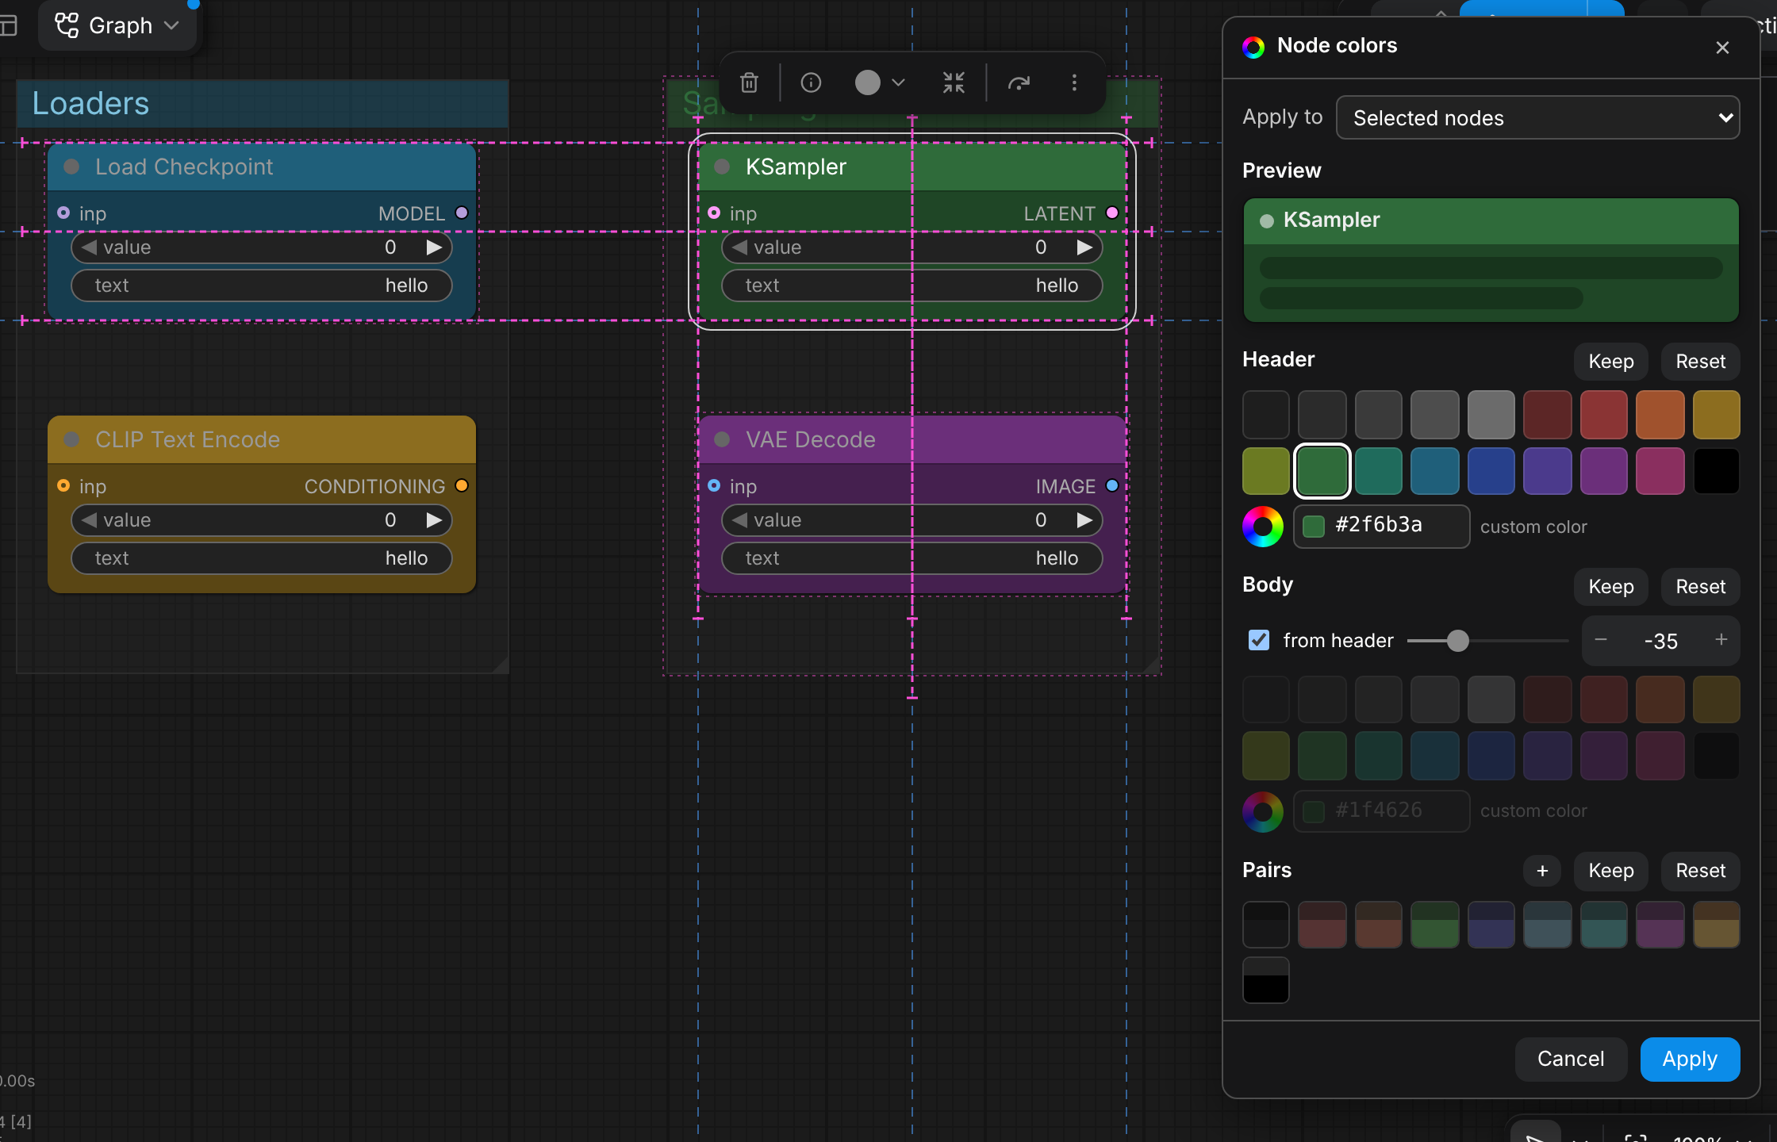
Task: Toggle the CLIP Text Encode collapse dot
Action: pyautogui.click(x=71, y=439)
